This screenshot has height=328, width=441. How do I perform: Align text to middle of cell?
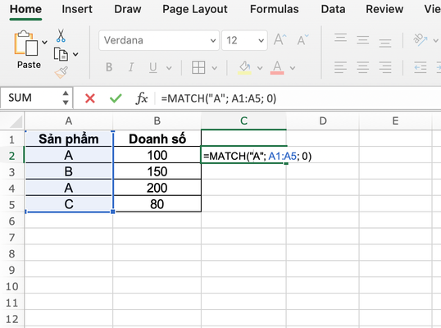click(363, 40)
